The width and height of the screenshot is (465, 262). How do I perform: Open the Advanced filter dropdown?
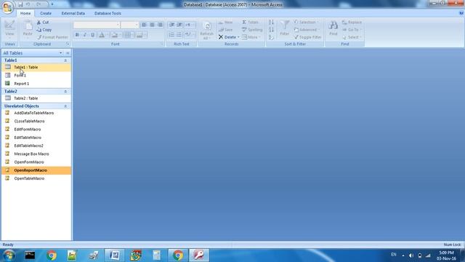[307, 30]
